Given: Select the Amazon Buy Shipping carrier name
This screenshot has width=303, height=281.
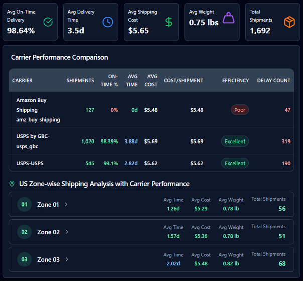Looking at the screenshot, I should click(x=38, y=110).
